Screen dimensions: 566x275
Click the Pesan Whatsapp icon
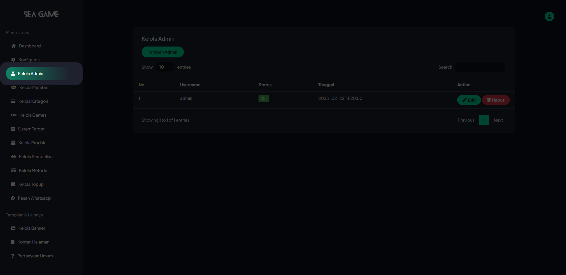(x=13, y=198)
